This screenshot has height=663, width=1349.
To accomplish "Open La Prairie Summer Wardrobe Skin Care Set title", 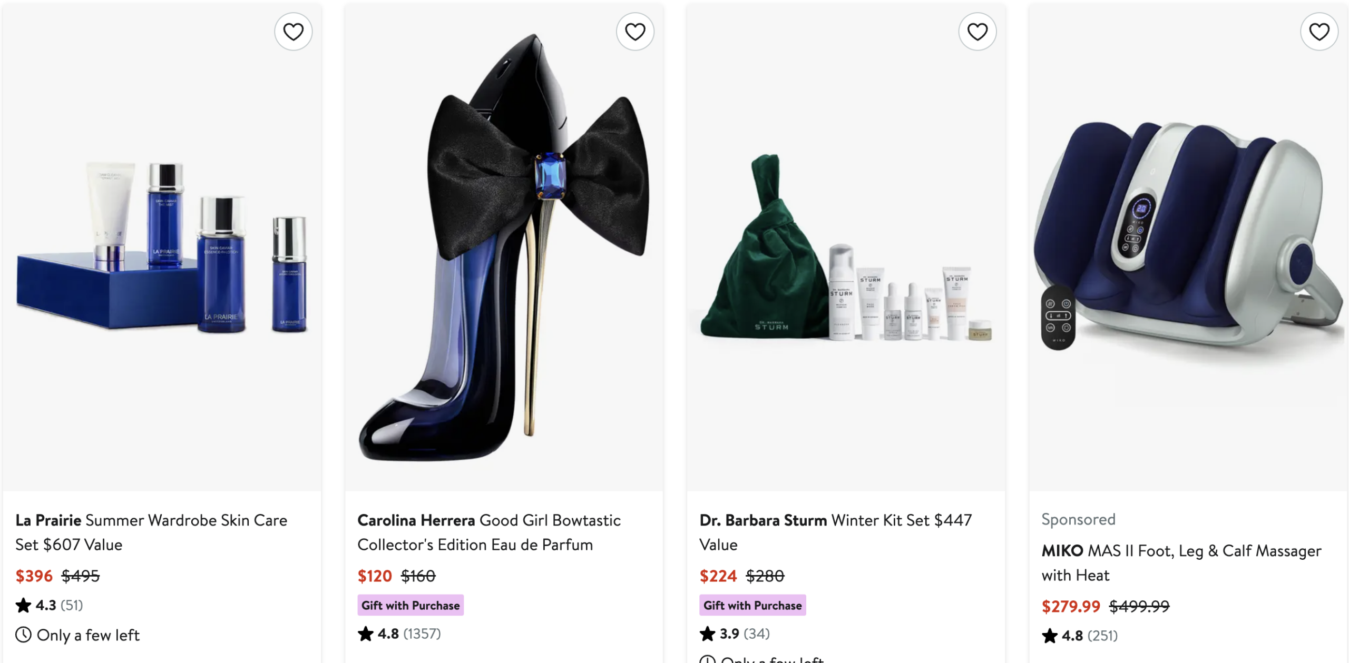I will pos(151,532).
